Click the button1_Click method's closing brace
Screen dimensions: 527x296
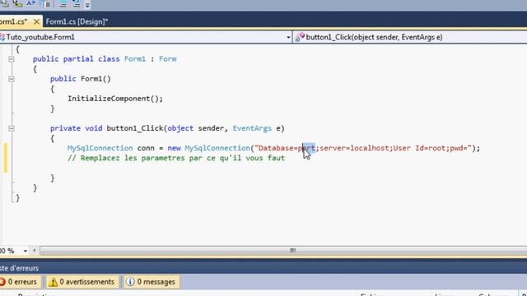pyautogui.click(x=53, y=178)
